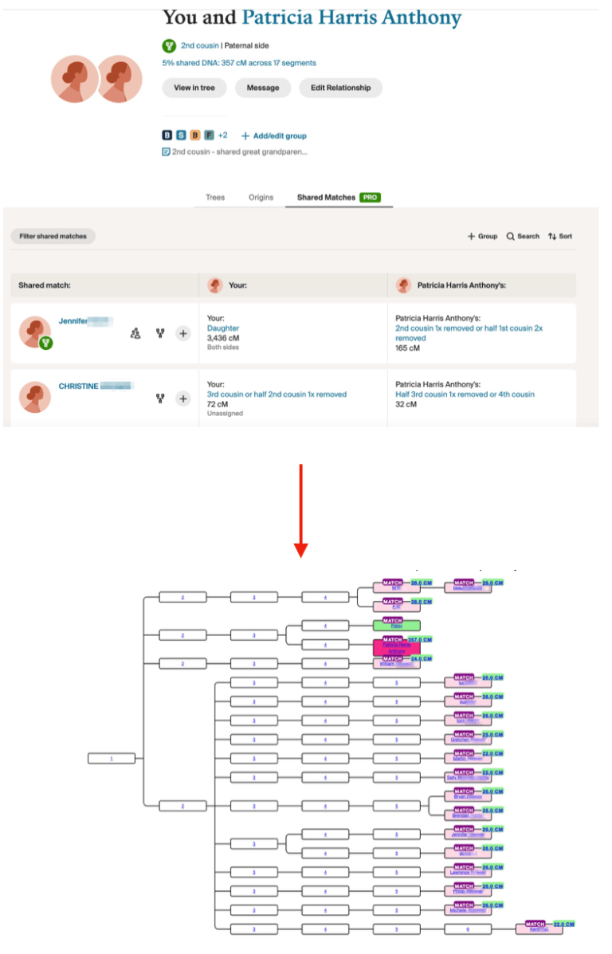
Task: Select the shared DNA icon in Jennifer's row
Action: coord(159,333)
